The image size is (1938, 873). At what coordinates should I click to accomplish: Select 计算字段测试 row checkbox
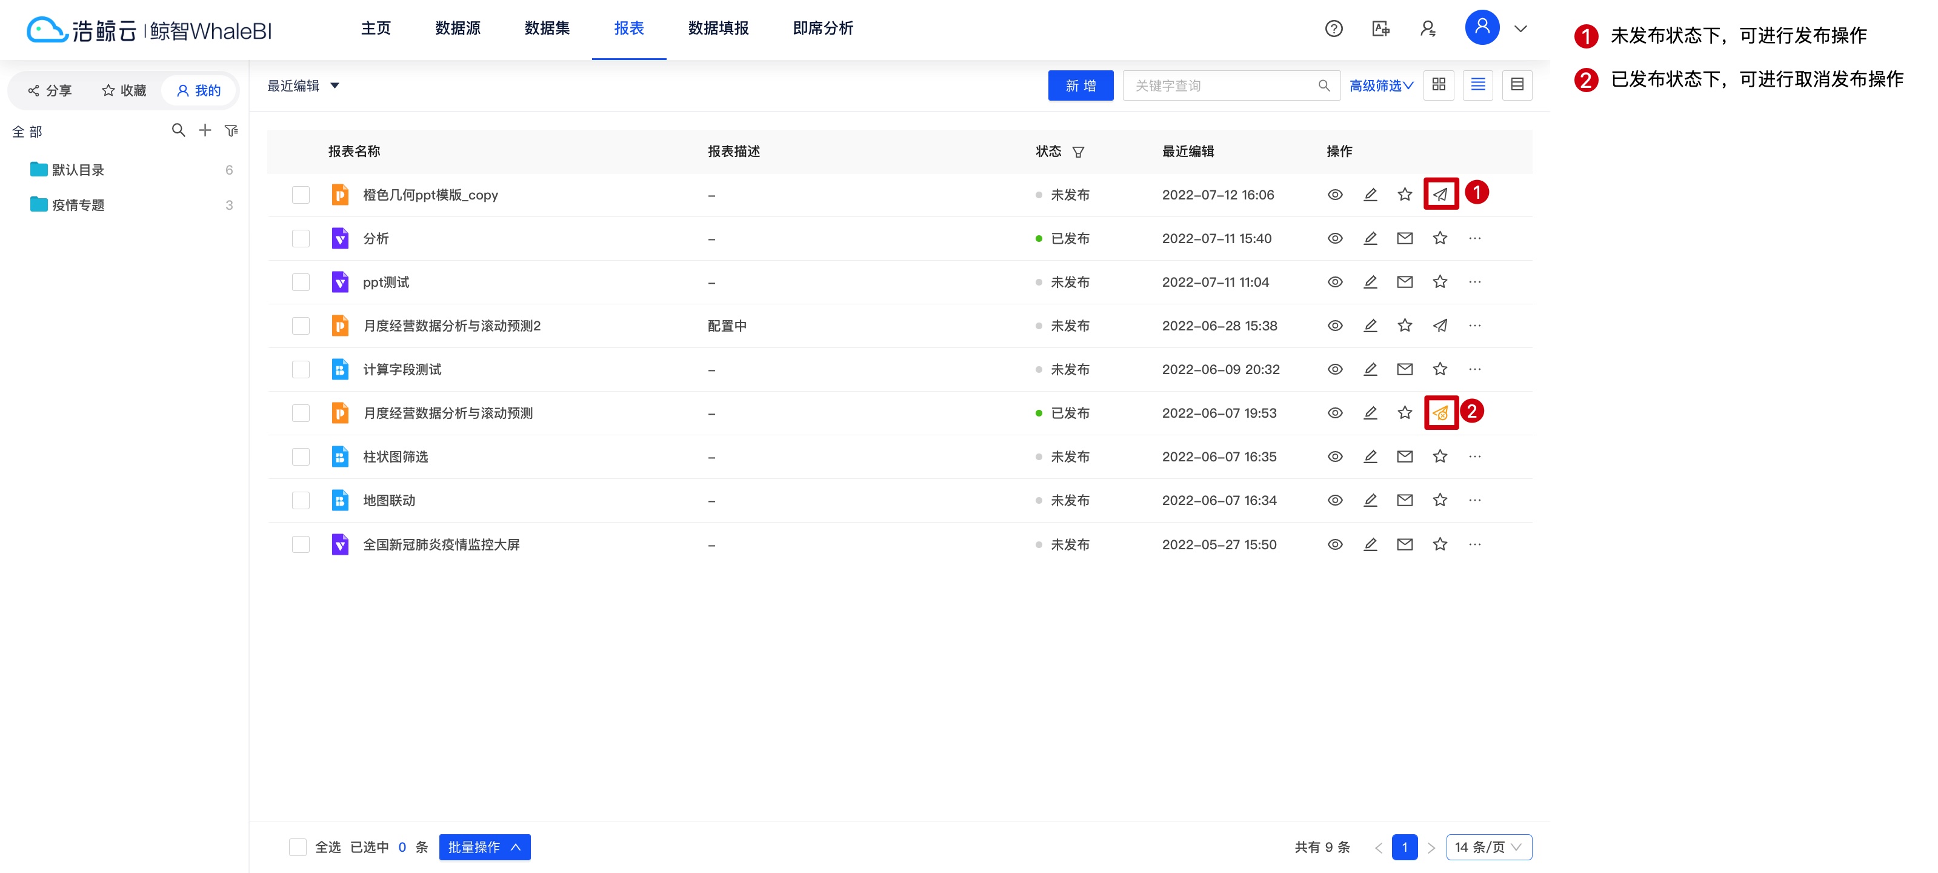[x=301, y=370]
